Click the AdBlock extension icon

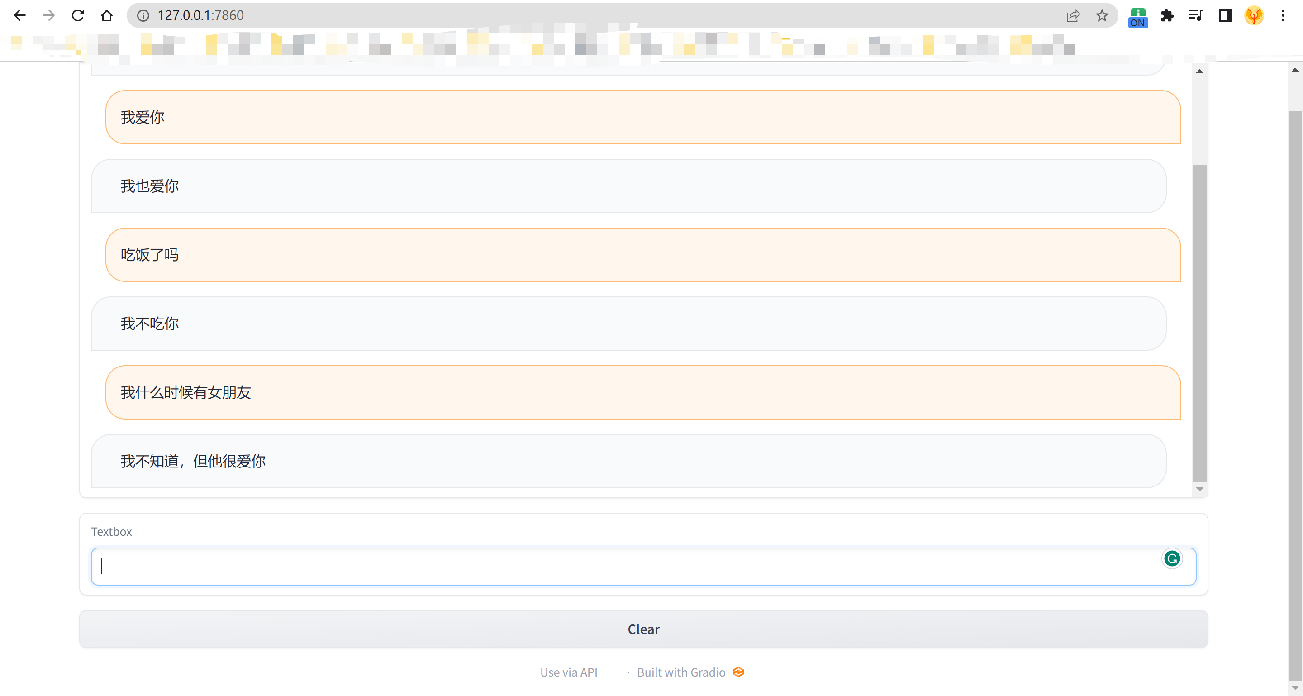[1137, 15]
